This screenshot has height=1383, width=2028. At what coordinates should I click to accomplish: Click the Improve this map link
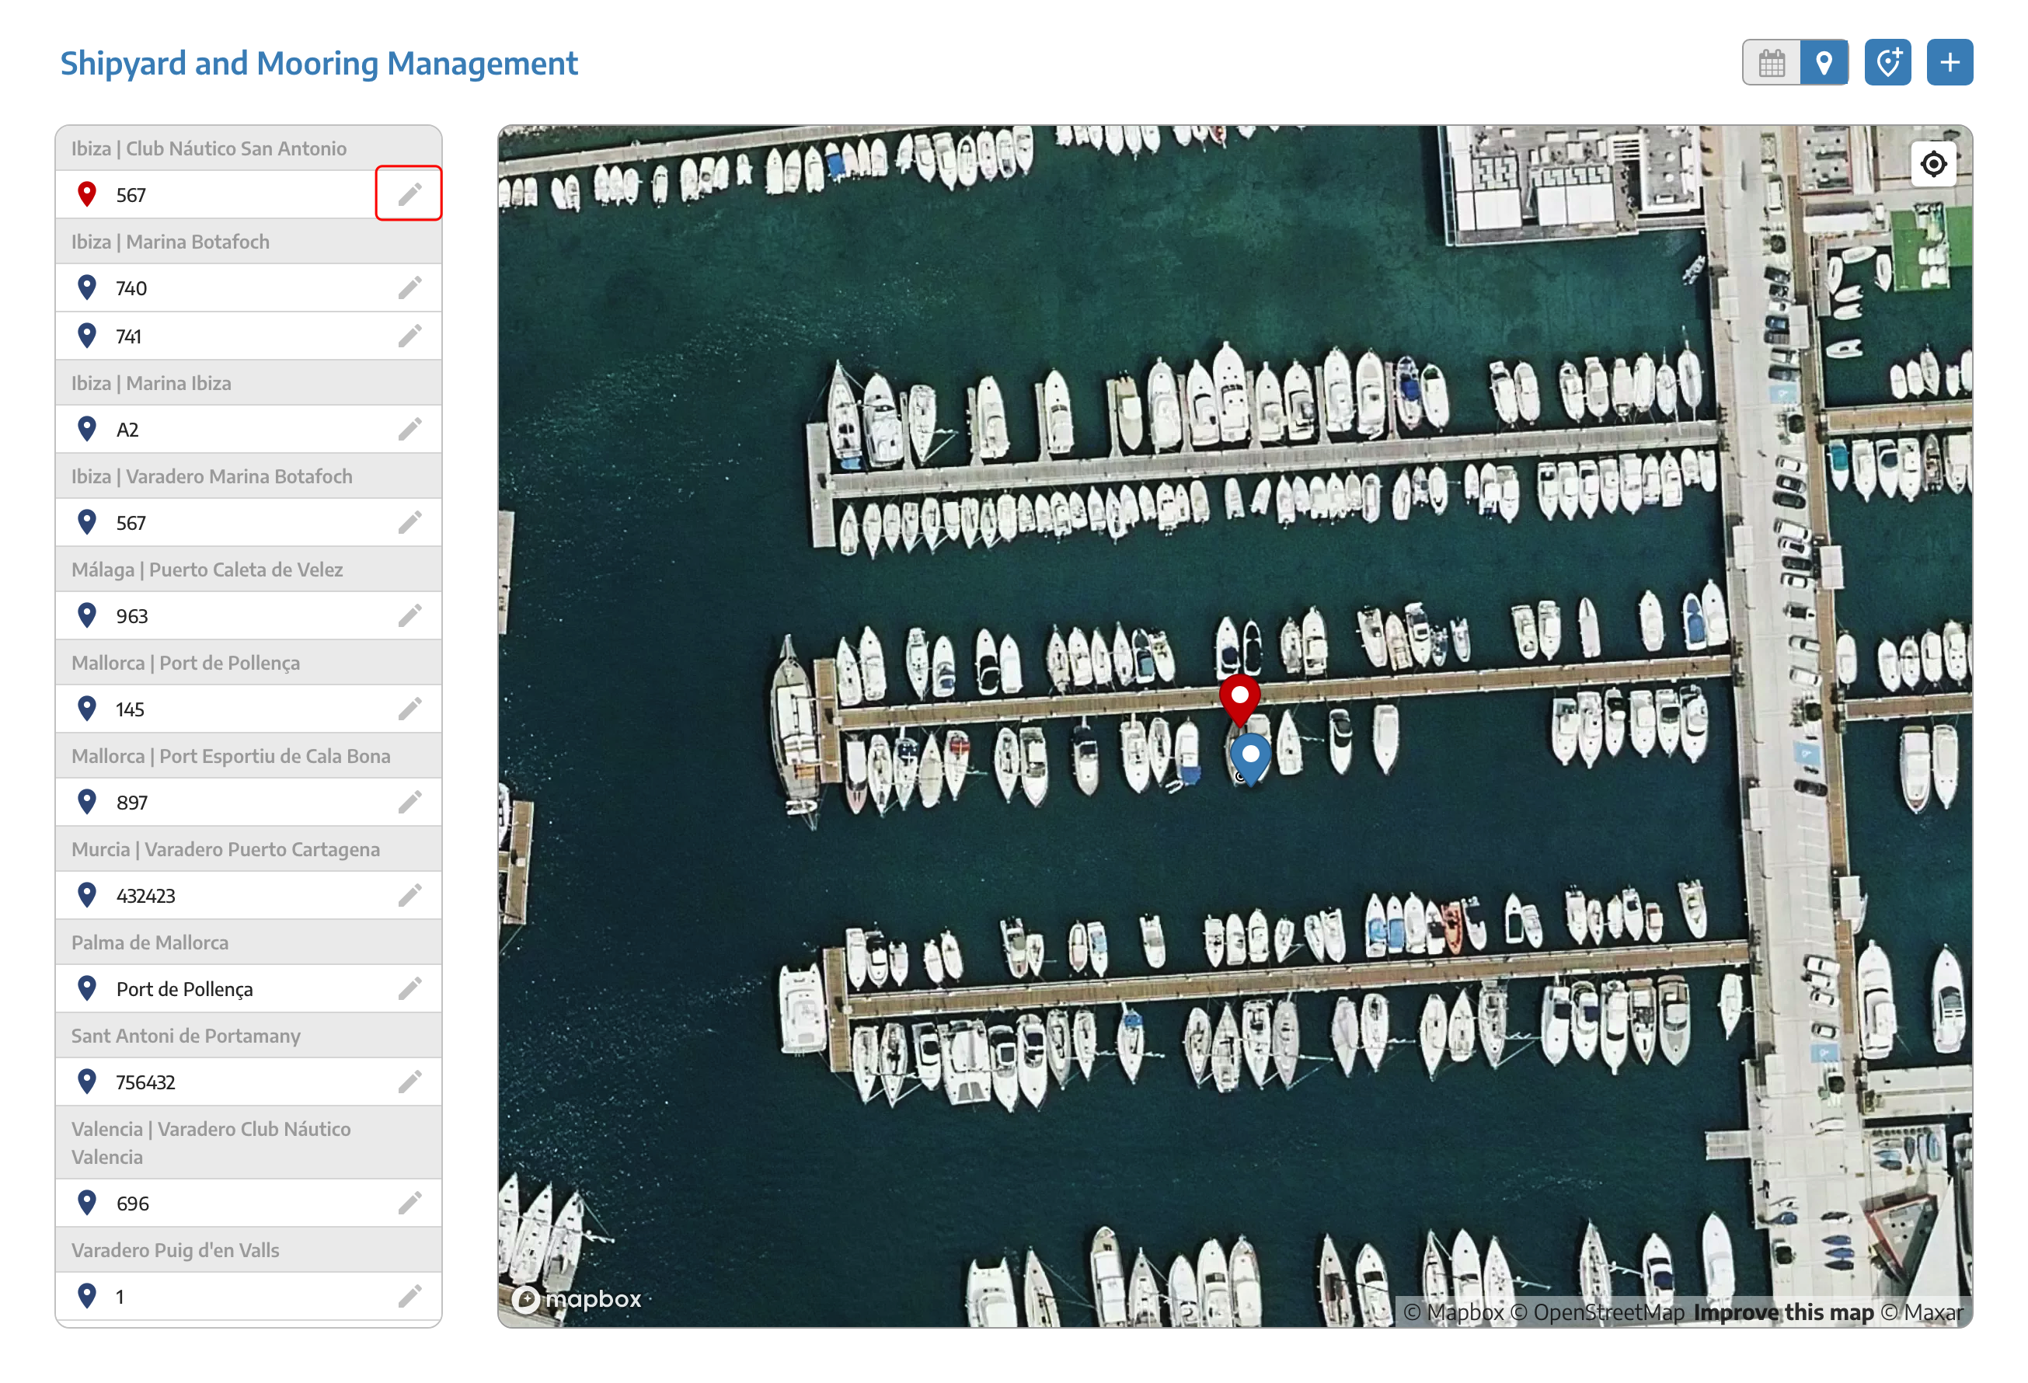[1784, 1313]
